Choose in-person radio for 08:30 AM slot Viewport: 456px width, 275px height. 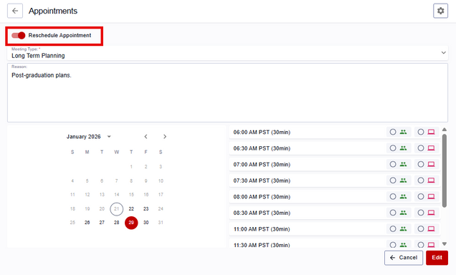pos(393,213)
